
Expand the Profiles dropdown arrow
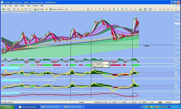10,9
